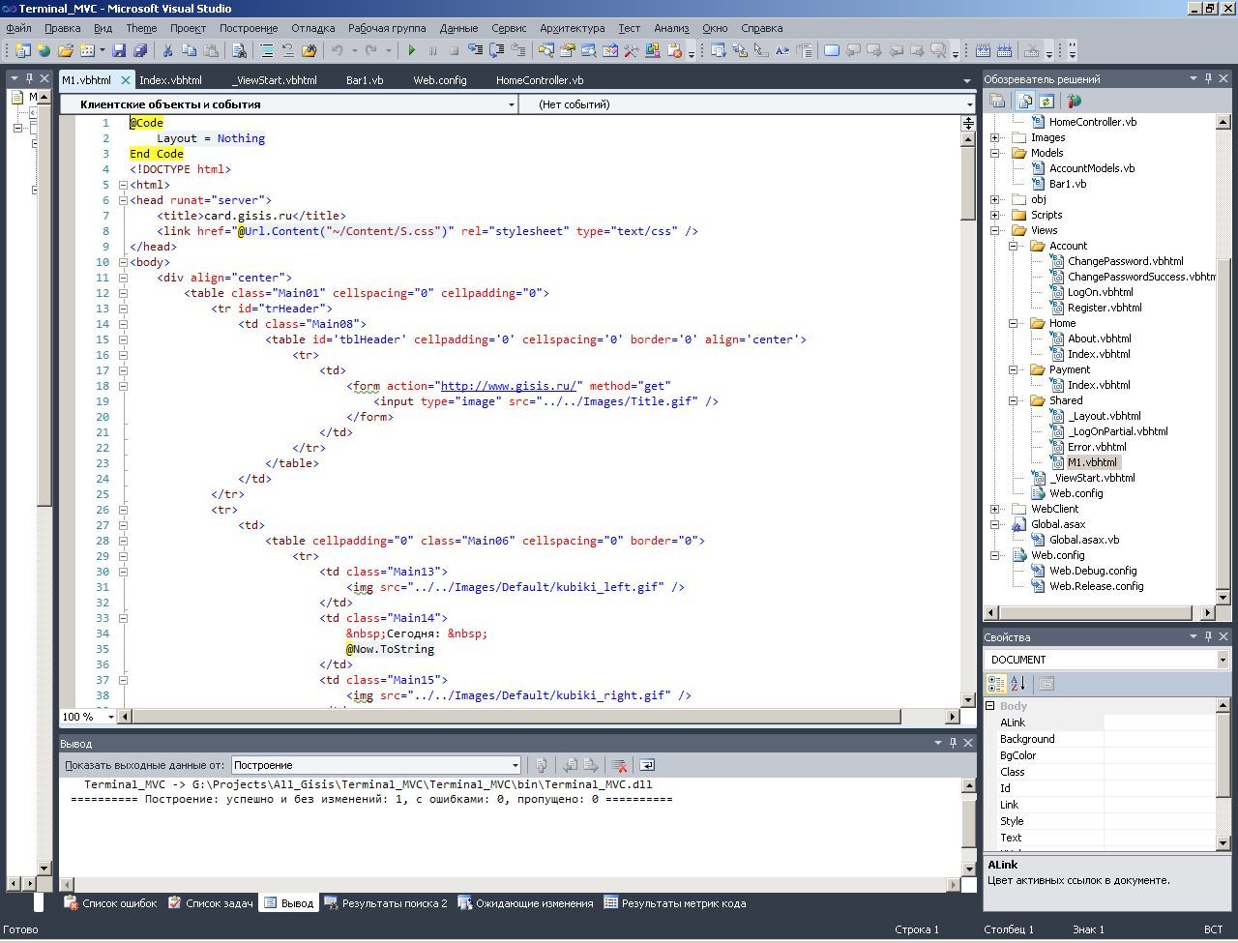This screenshot has width=1238, height=943.
Task: Toggle word wrap in the Output panel
Action: tap(647, 765)
